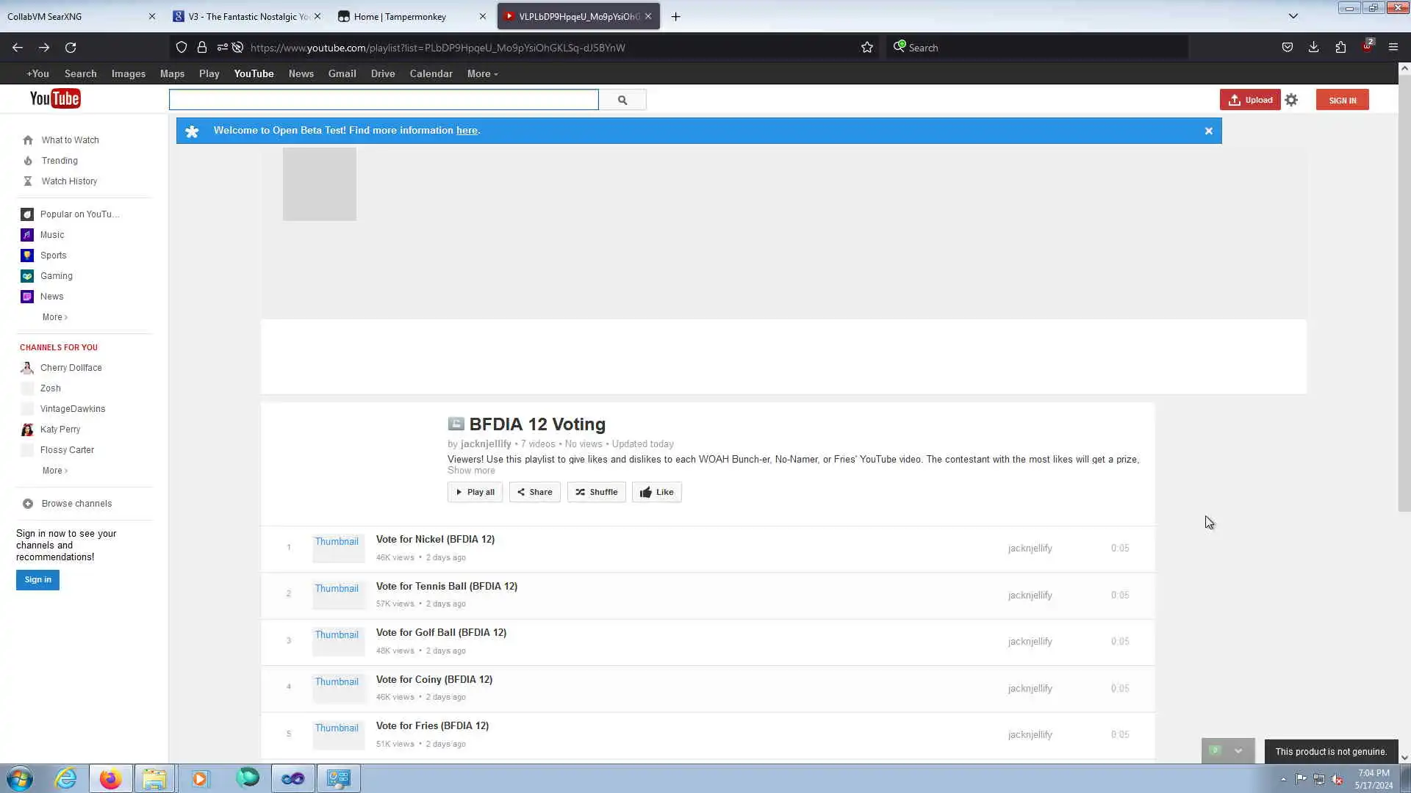Bookmark page with star icon

tap(867, 48)
